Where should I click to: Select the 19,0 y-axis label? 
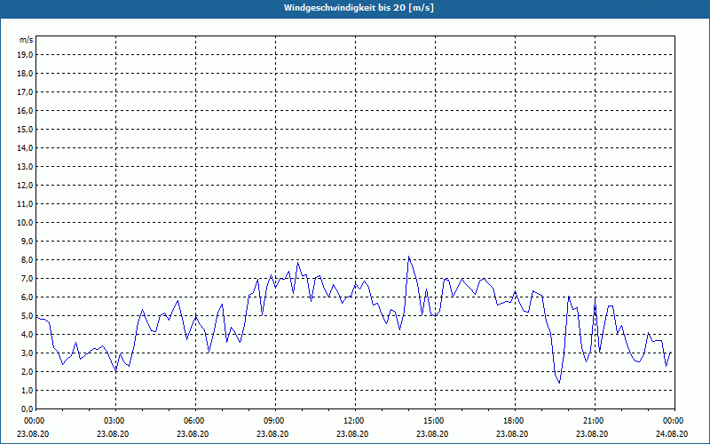26,55
